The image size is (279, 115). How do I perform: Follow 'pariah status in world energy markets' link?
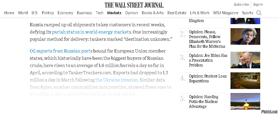[x=91, y=32]
